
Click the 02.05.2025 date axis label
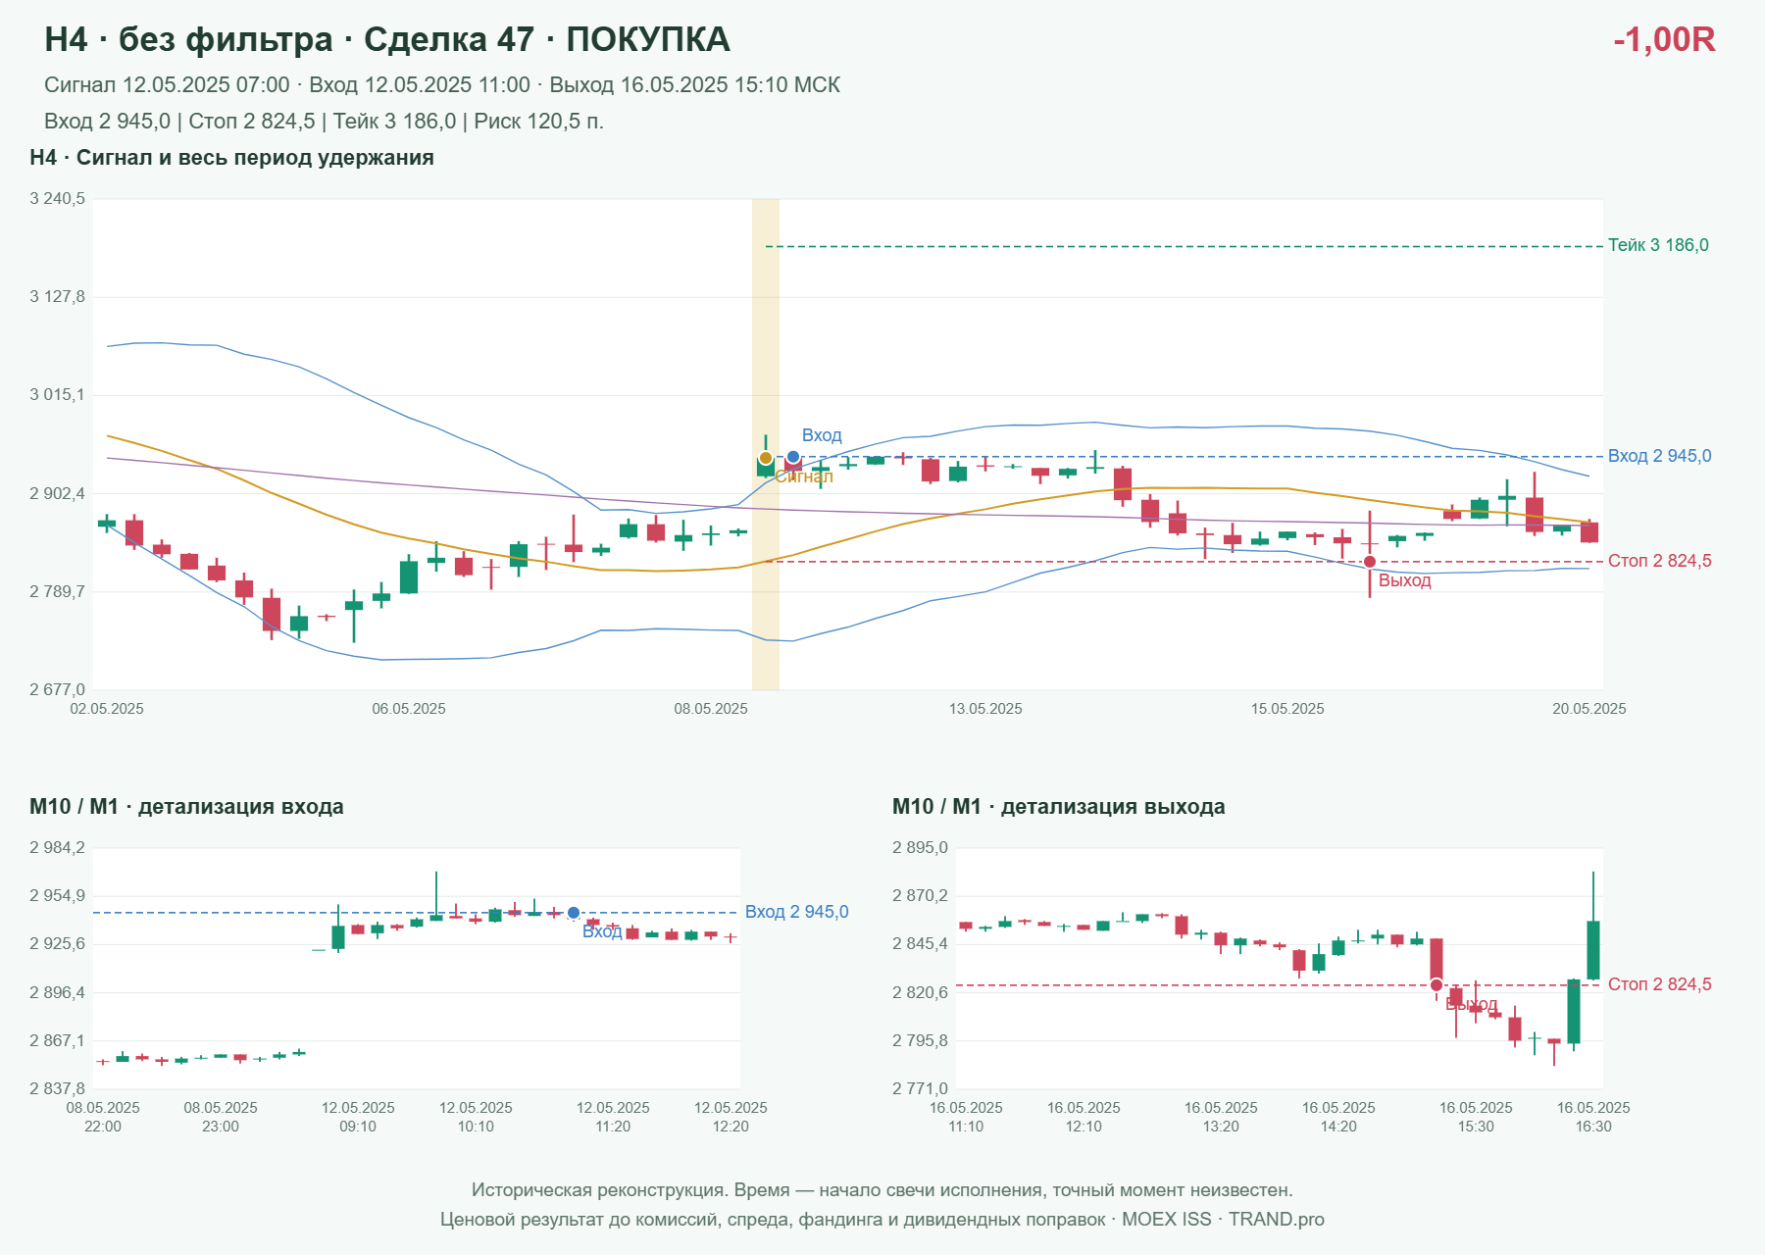[107, 709]
